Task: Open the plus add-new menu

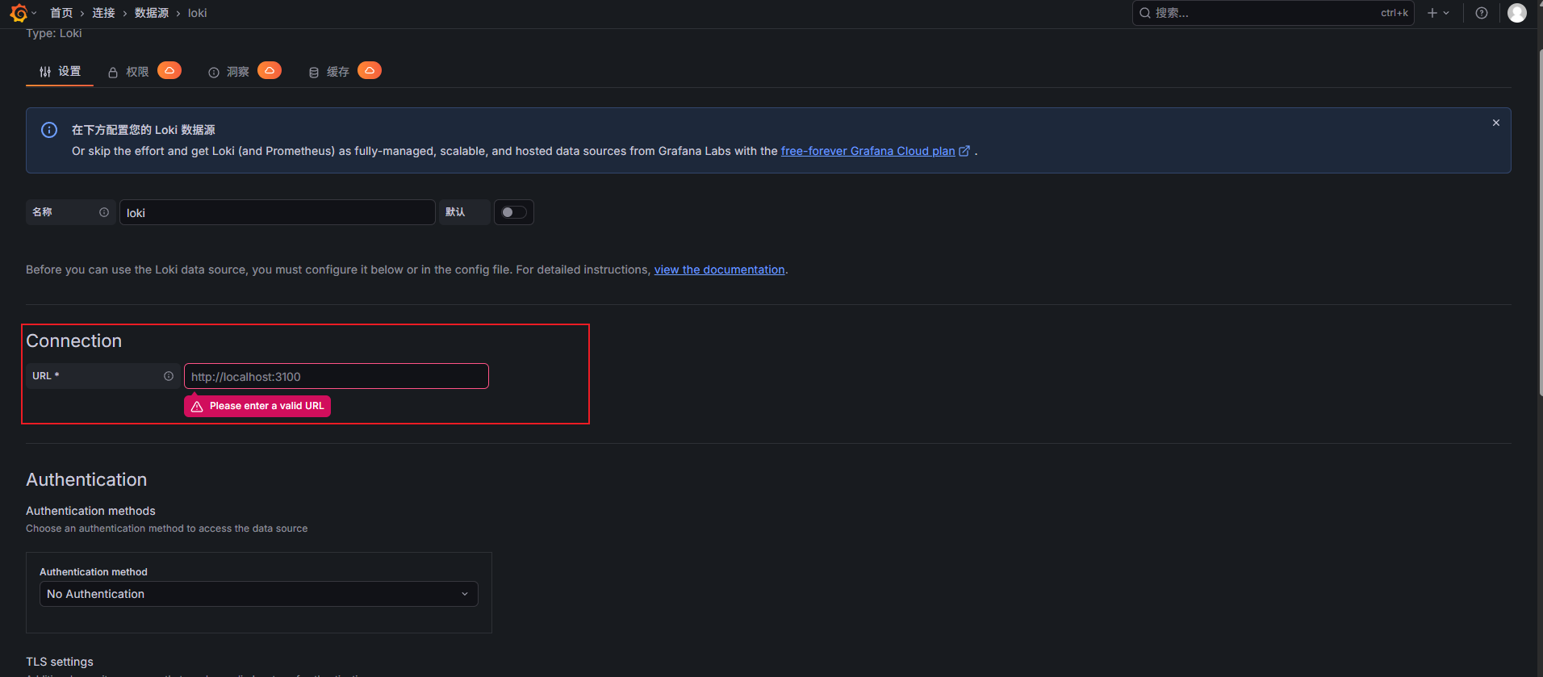Action: point(1438,13)
